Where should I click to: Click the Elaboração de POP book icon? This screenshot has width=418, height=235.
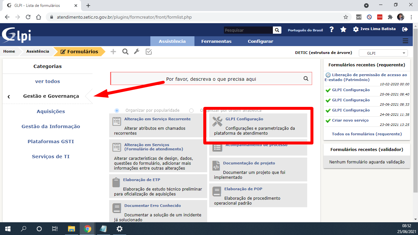pyautogui.click(x=217, y=191)
